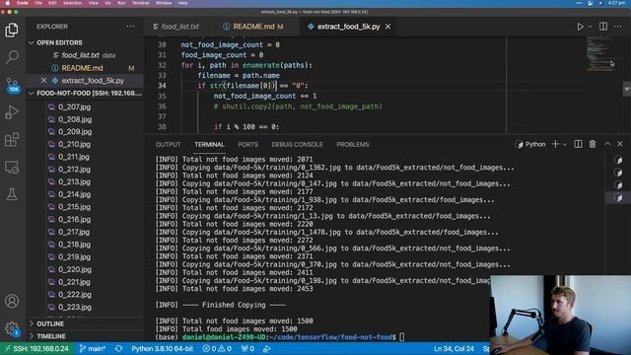Open the Run and Debug view
Viewport: 631px width, 355px height.
(12, 112)
